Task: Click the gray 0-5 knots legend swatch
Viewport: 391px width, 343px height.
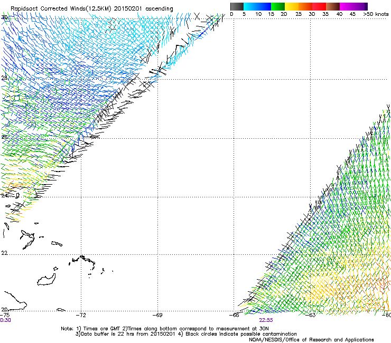Action: (x=237, y=6)
